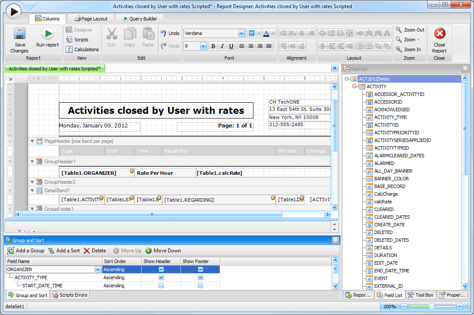Delete the selected sort field
Viewport: 474px width, 315px height.
[x=95, y=251]
